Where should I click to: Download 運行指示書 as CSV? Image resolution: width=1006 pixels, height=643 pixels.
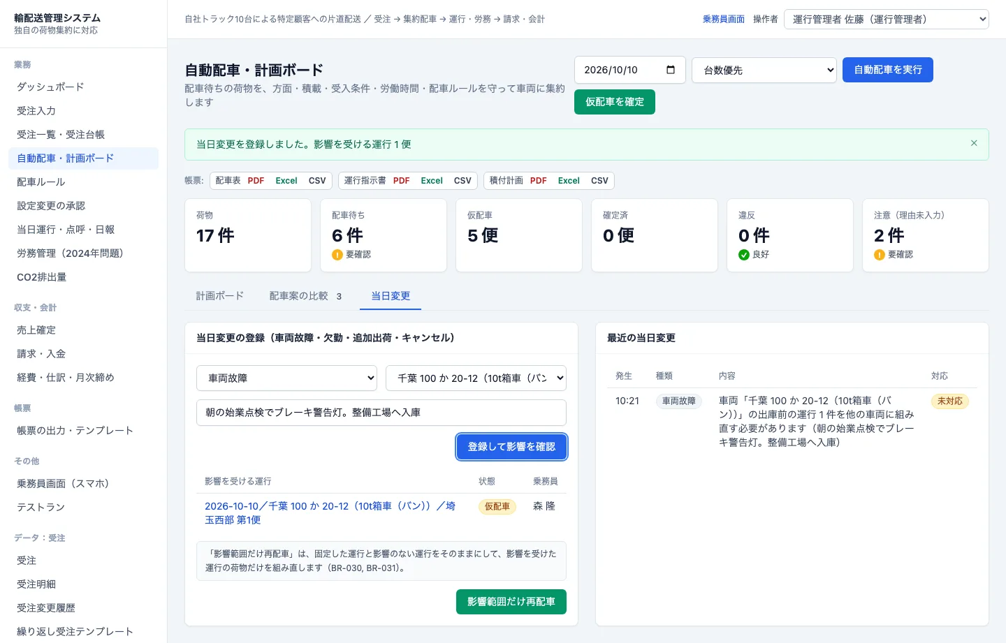(462, 181)
